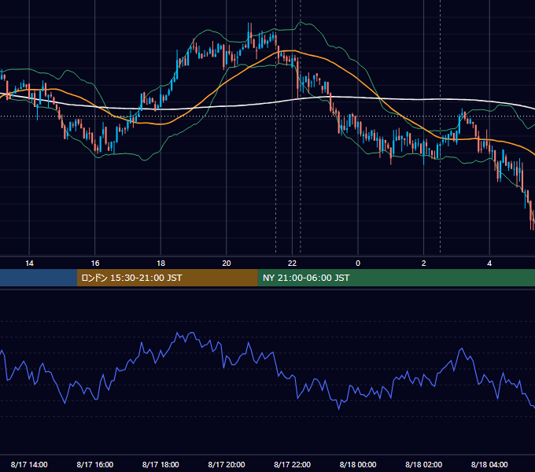The height and width of the screenshot is (472, 535).
Task: Click the 8/18 00:00 label on lower axis
Action: click(x=358, y=464)
